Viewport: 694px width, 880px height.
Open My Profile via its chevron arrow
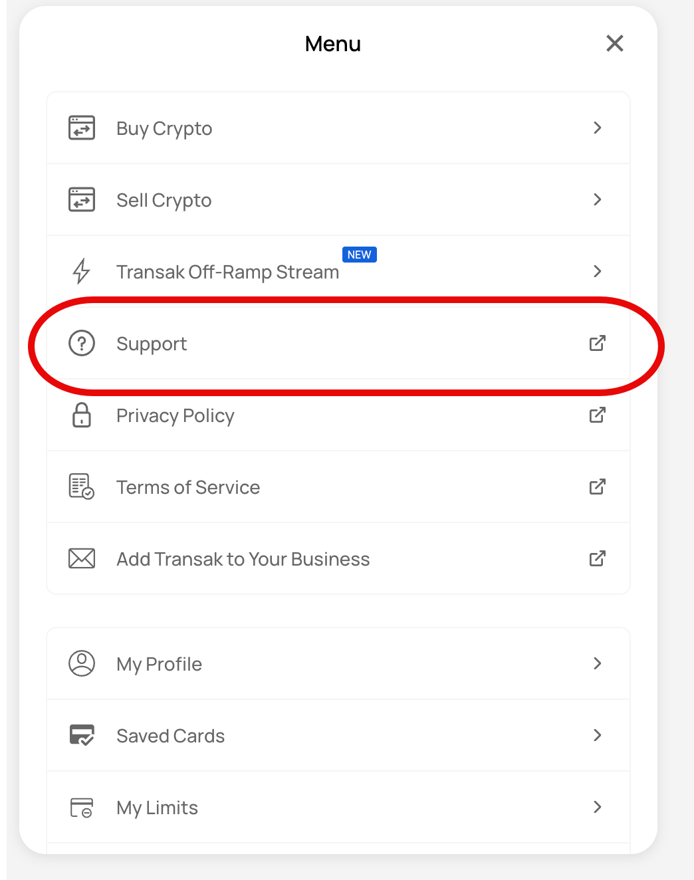tap(597, 663)
